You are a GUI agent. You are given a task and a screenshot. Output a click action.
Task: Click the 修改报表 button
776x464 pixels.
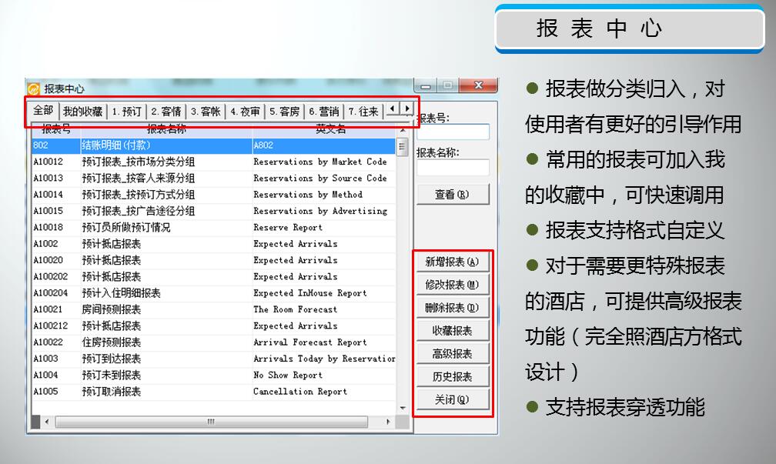point(452,285)
